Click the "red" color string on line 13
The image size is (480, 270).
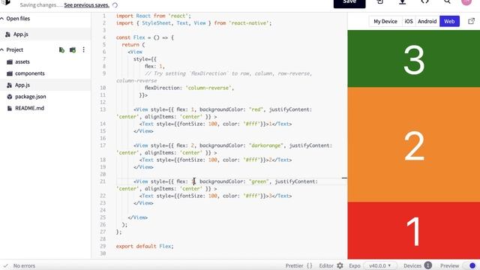256,109
